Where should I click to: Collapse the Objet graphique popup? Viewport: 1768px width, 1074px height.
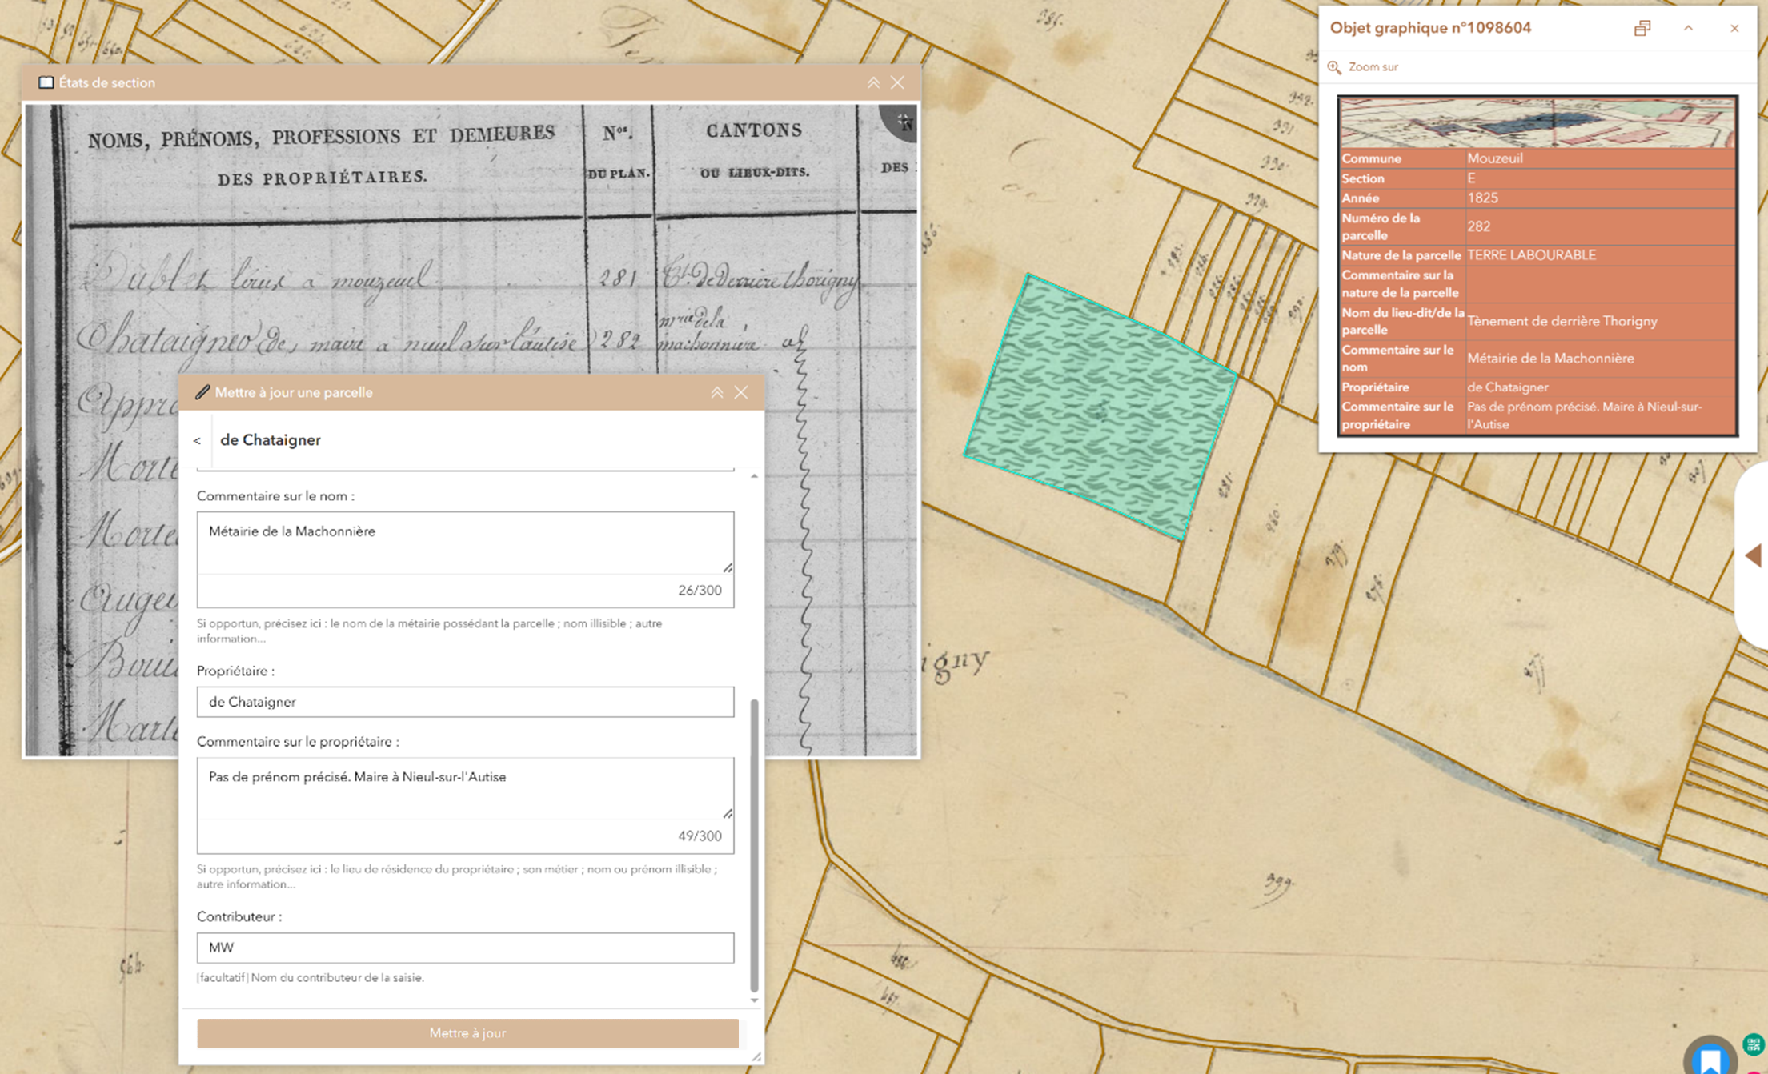coord(1688,29)
